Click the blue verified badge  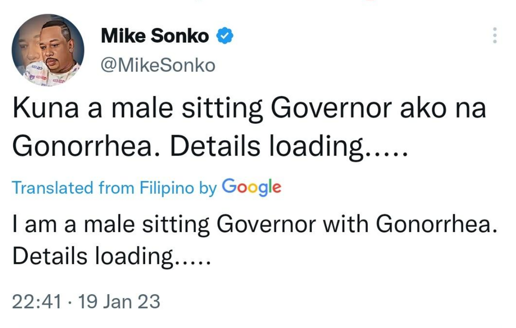225,36
